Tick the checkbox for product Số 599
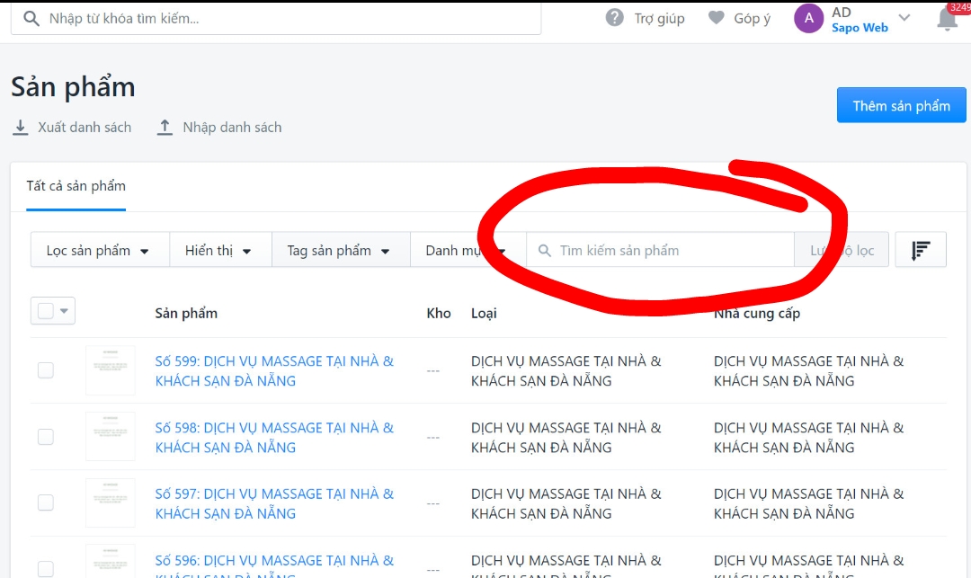 [x=46, y=370]
